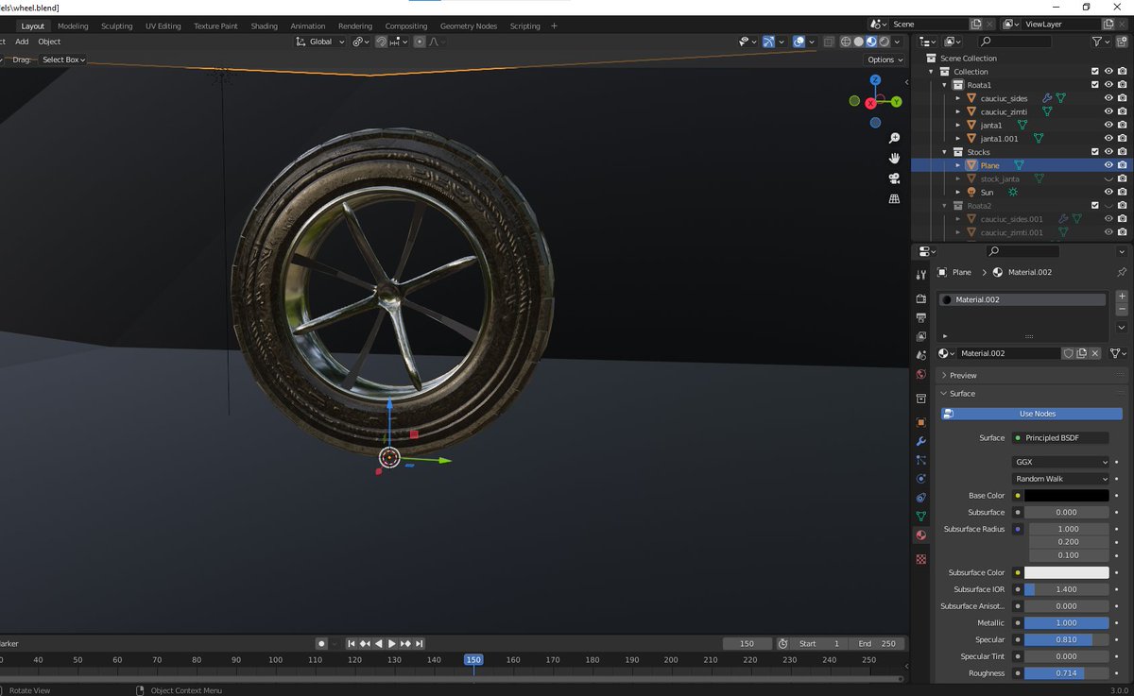
Task: Collapse the Roata1 collection
Action: pyautogui.click(x=944, y=85)
